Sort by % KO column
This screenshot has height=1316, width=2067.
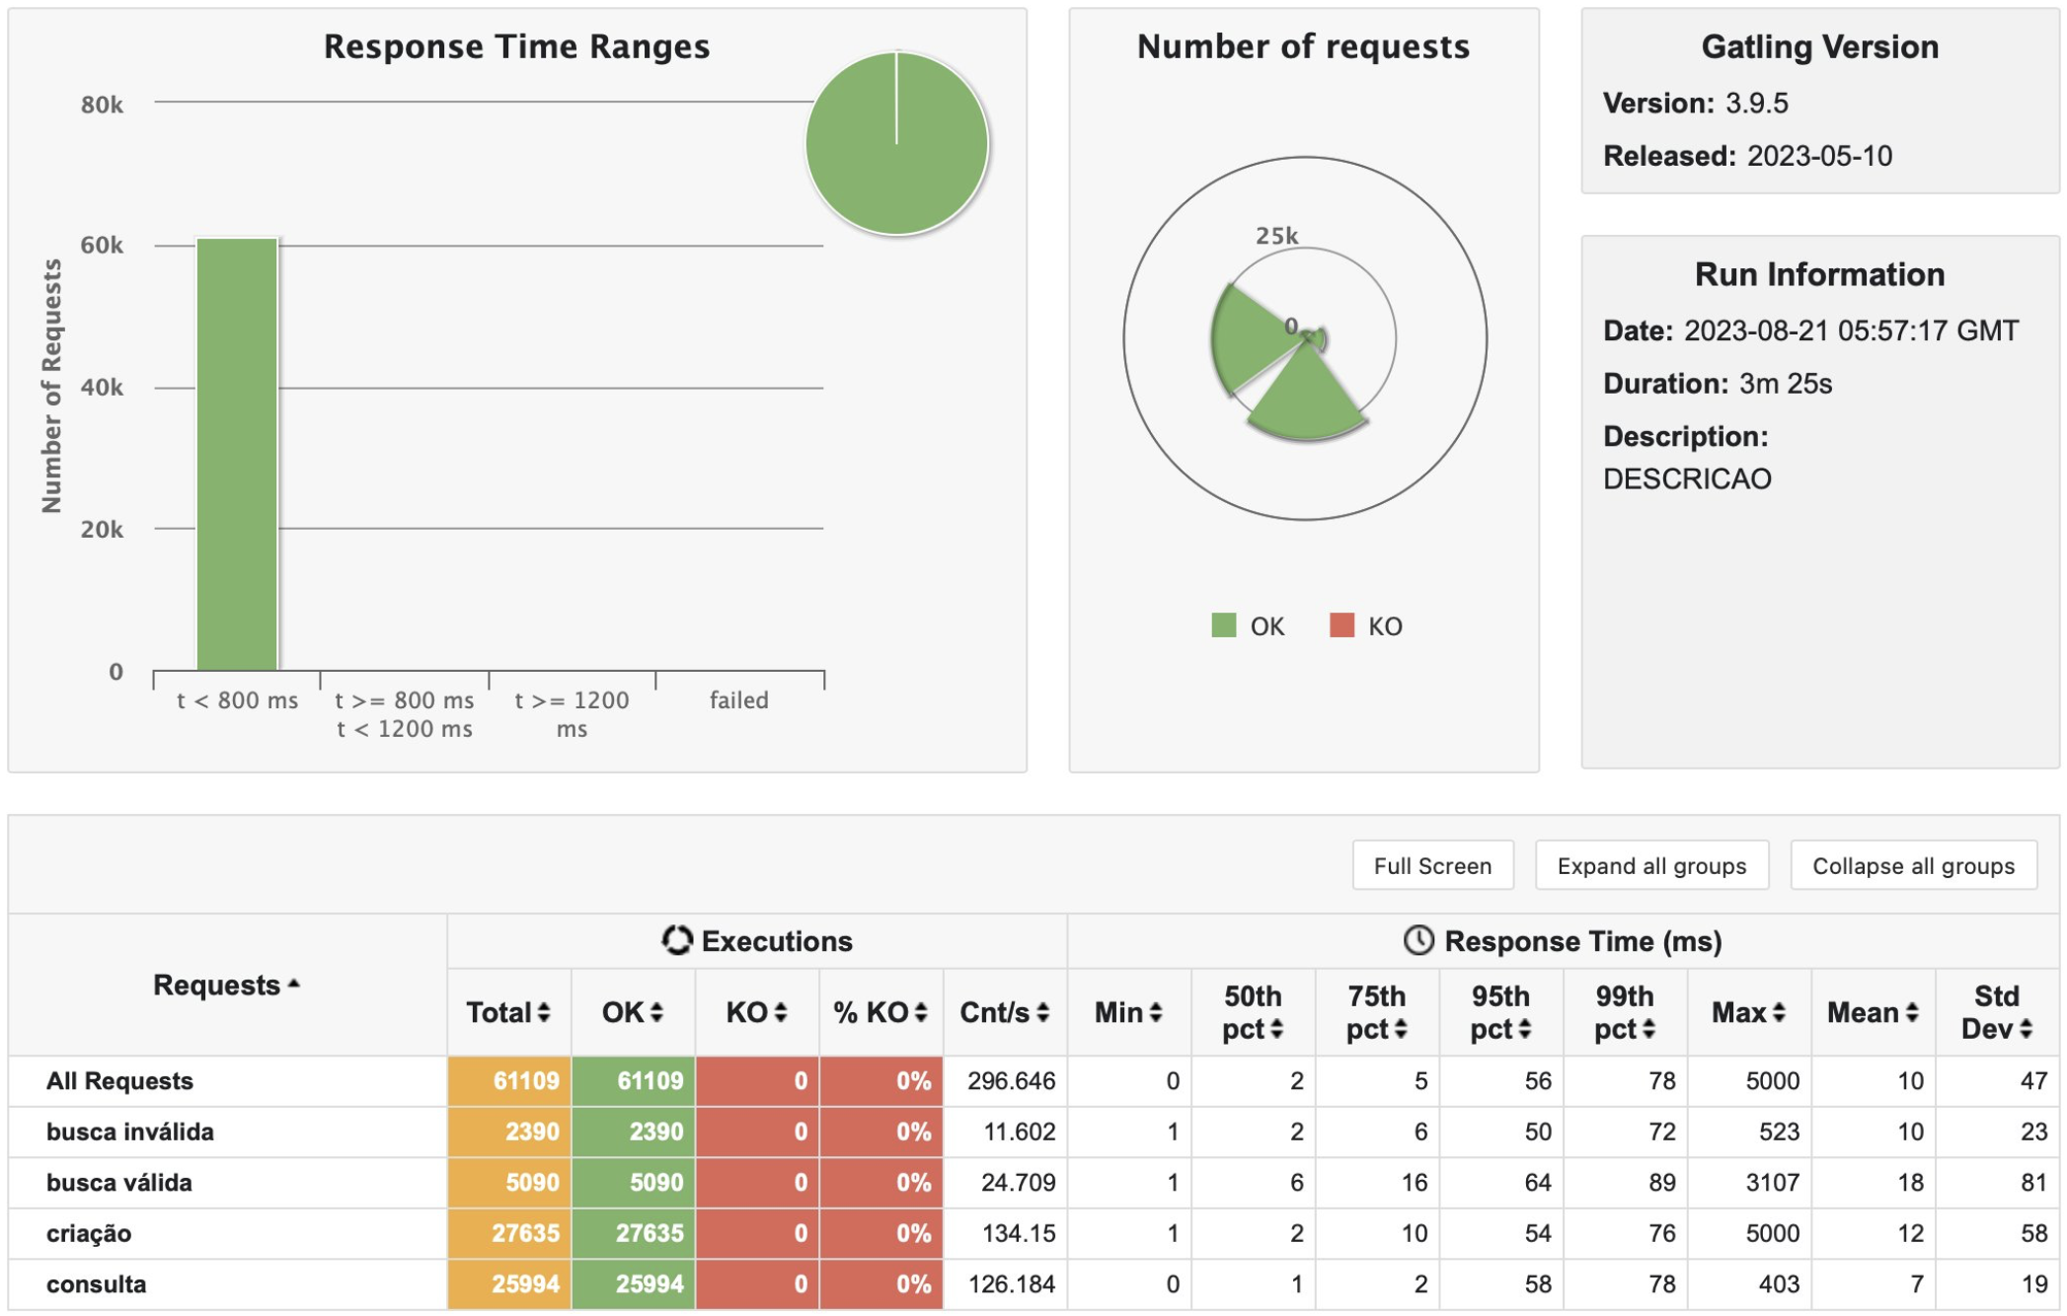pos(880,1012)
